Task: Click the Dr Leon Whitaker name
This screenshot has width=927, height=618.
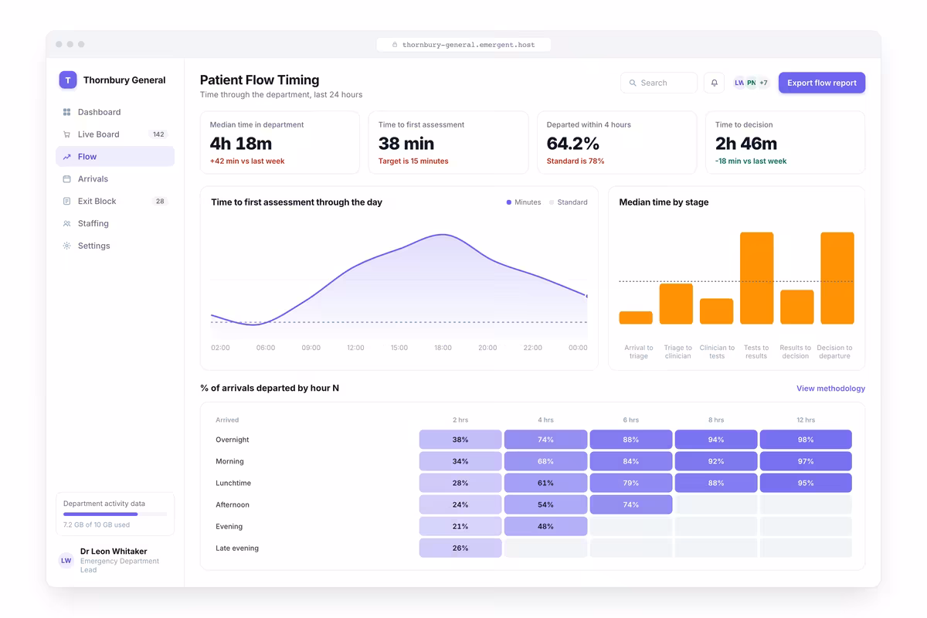Action: [x=114, y=552]
